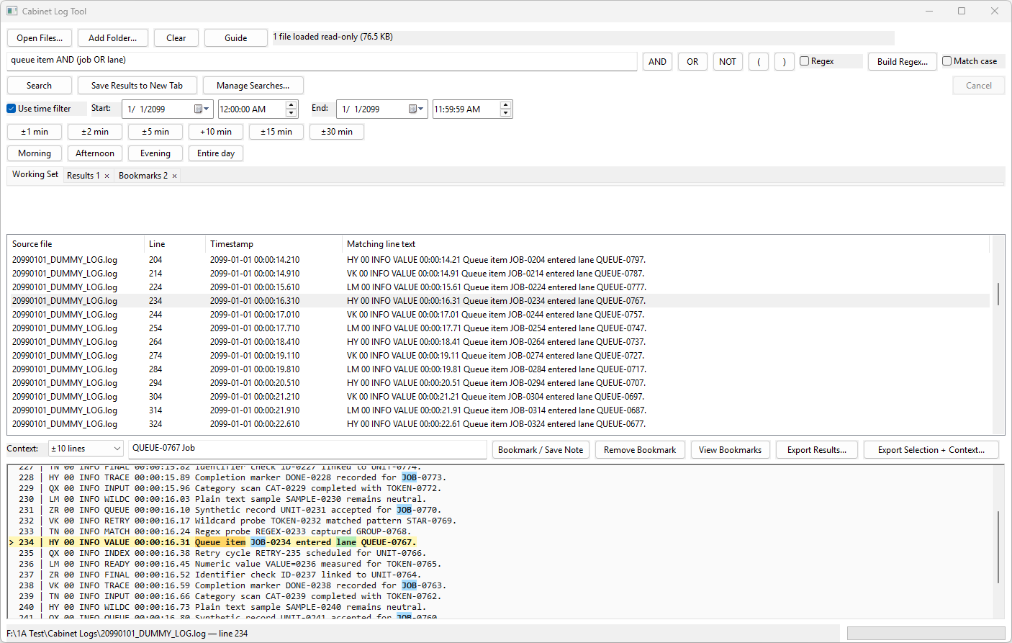Apply the ±2 min time window
This screenshot has width=1012, height=643.
[x=95, y=132]
